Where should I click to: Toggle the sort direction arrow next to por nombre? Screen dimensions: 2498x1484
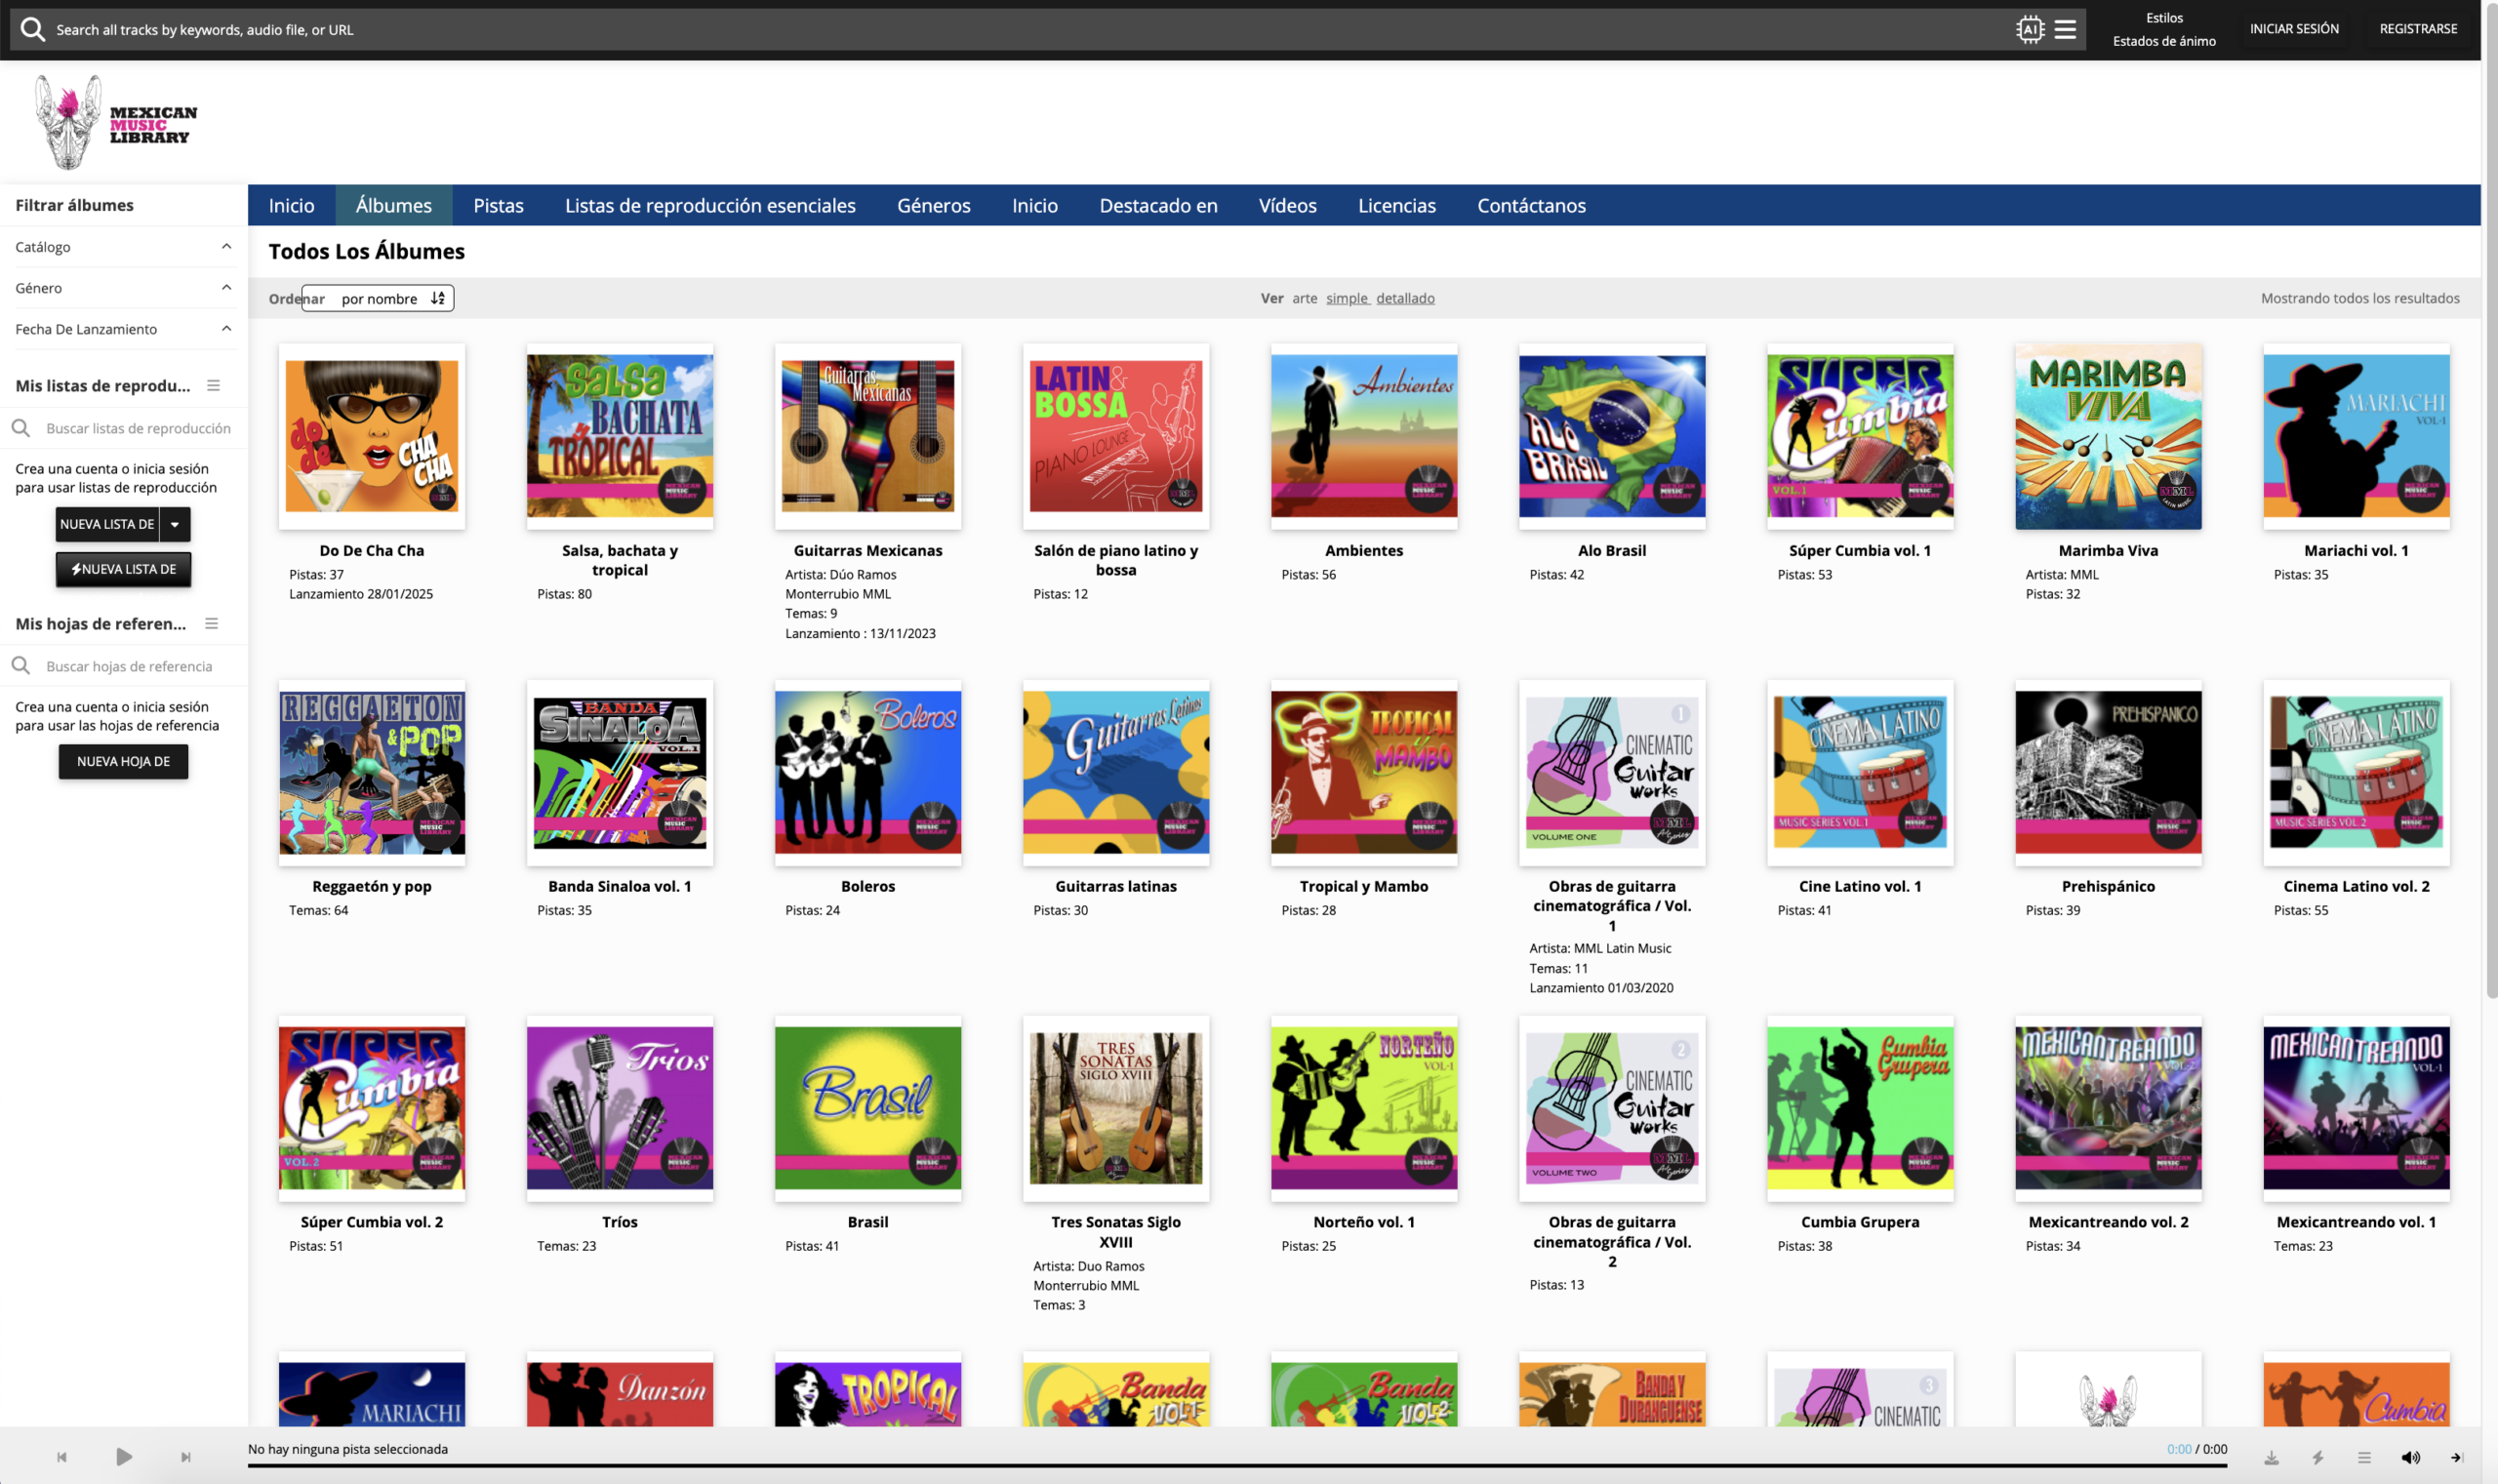pyautogui.click(x=436, y=298)
